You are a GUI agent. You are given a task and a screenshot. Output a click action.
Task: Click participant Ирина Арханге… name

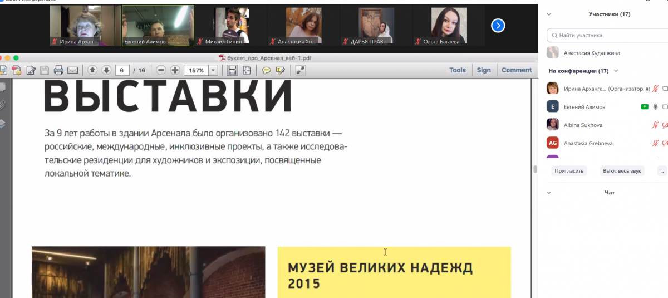click(584, 89)
